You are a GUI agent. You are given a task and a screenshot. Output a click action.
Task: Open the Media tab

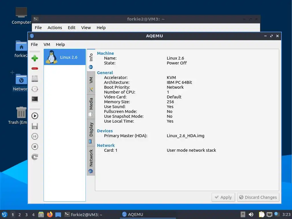(91, 107)
